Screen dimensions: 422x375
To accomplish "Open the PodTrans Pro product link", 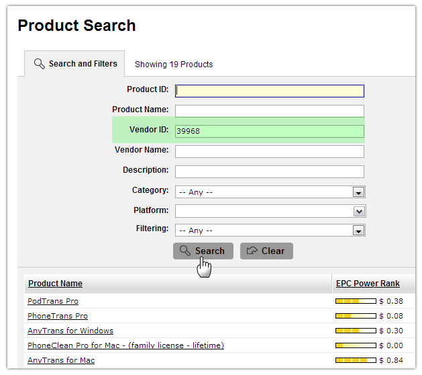I will point(53,301).
